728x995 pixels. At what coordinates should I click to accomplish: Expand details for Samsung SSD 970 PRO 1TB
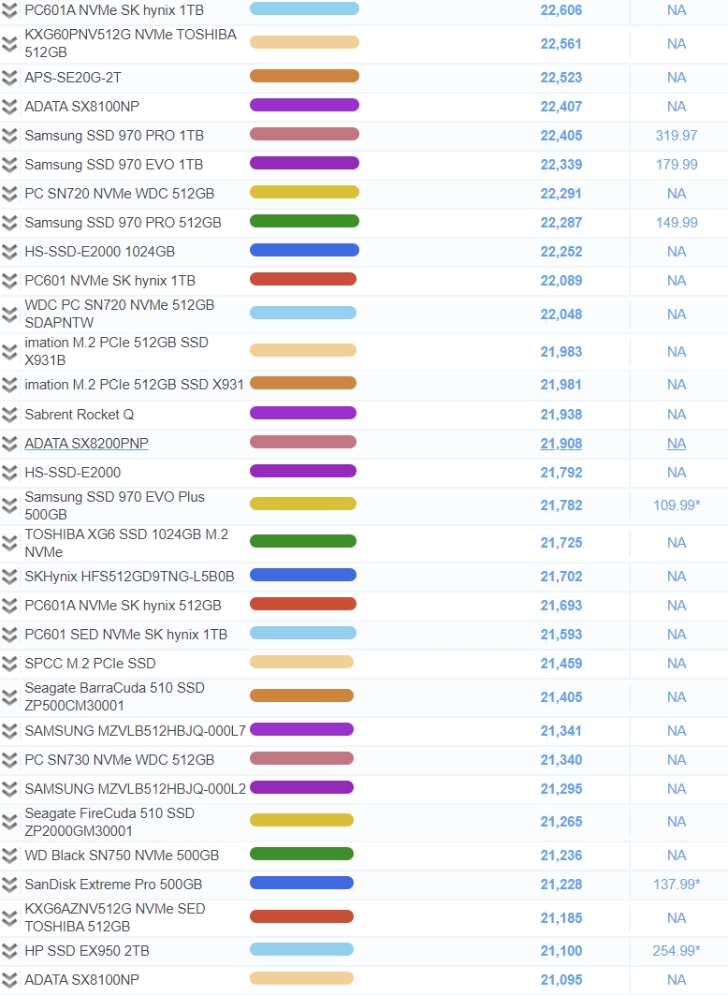click(8, 136)
